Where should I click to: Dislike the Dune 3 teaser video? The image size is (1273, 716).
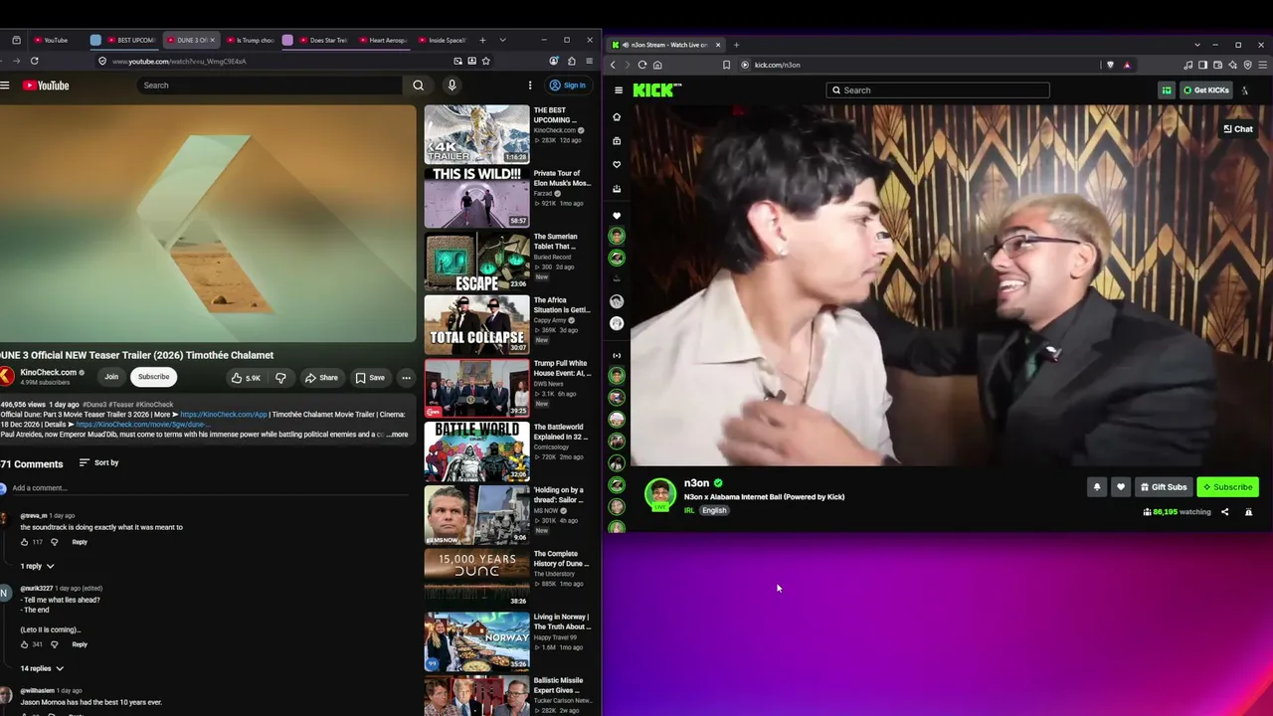[x=280, y=378]
